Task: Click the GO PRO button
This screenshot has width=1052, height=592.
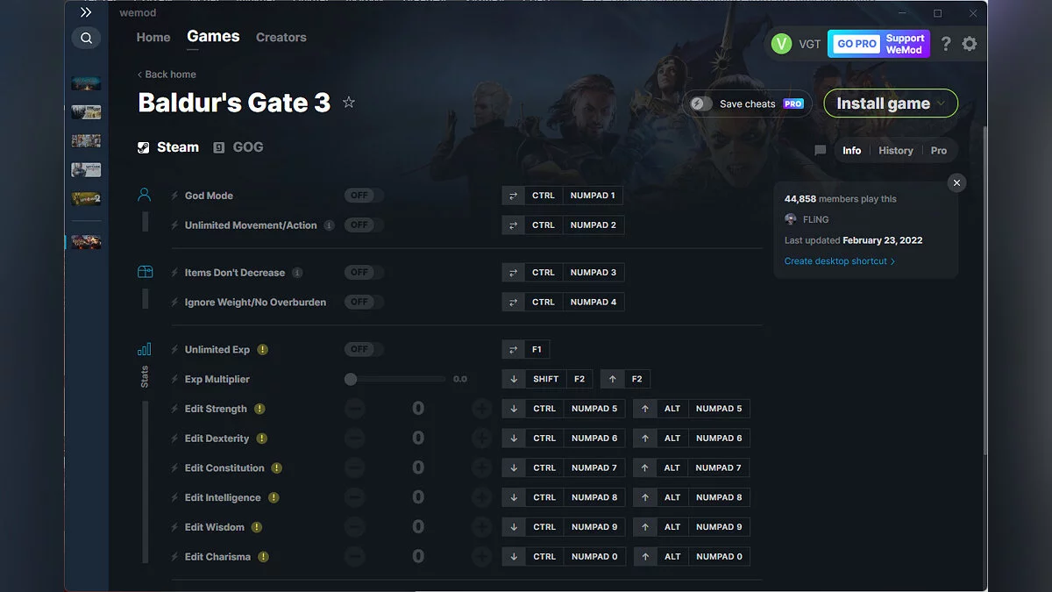Action: pos(857,44)
